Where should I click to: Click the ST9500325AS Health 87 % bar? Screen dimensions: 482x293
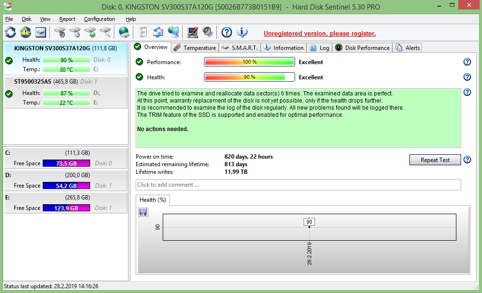point(66,93)
